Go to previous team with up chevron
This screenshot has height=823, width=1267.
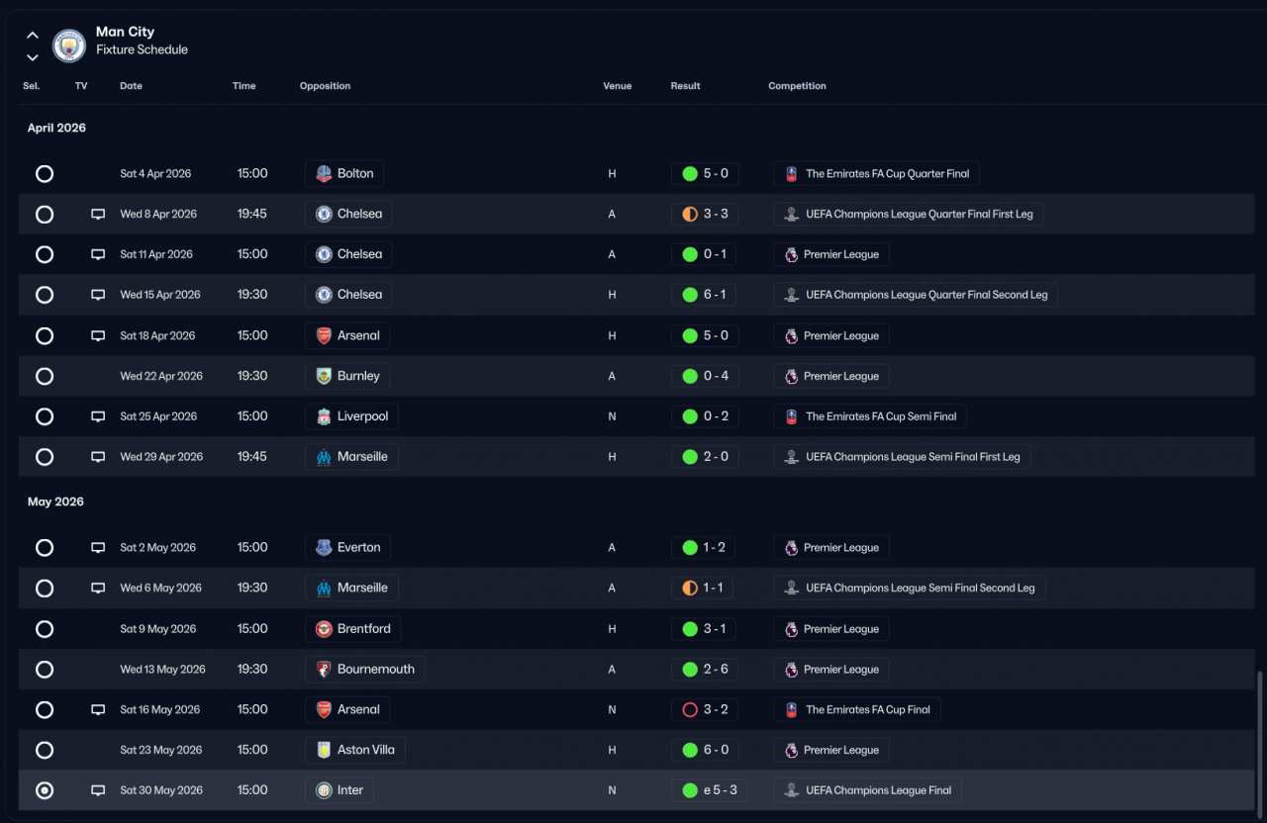click(x=33, y=36)
